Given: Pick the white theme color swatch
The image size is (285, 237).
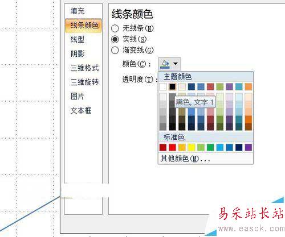Looking at the screenshot, I should (x=163, y=87).
